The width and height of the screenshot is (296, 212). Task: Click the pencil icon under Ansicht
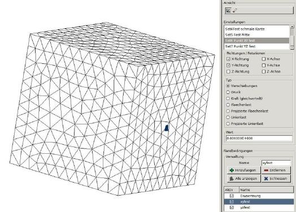coord(234,11)
